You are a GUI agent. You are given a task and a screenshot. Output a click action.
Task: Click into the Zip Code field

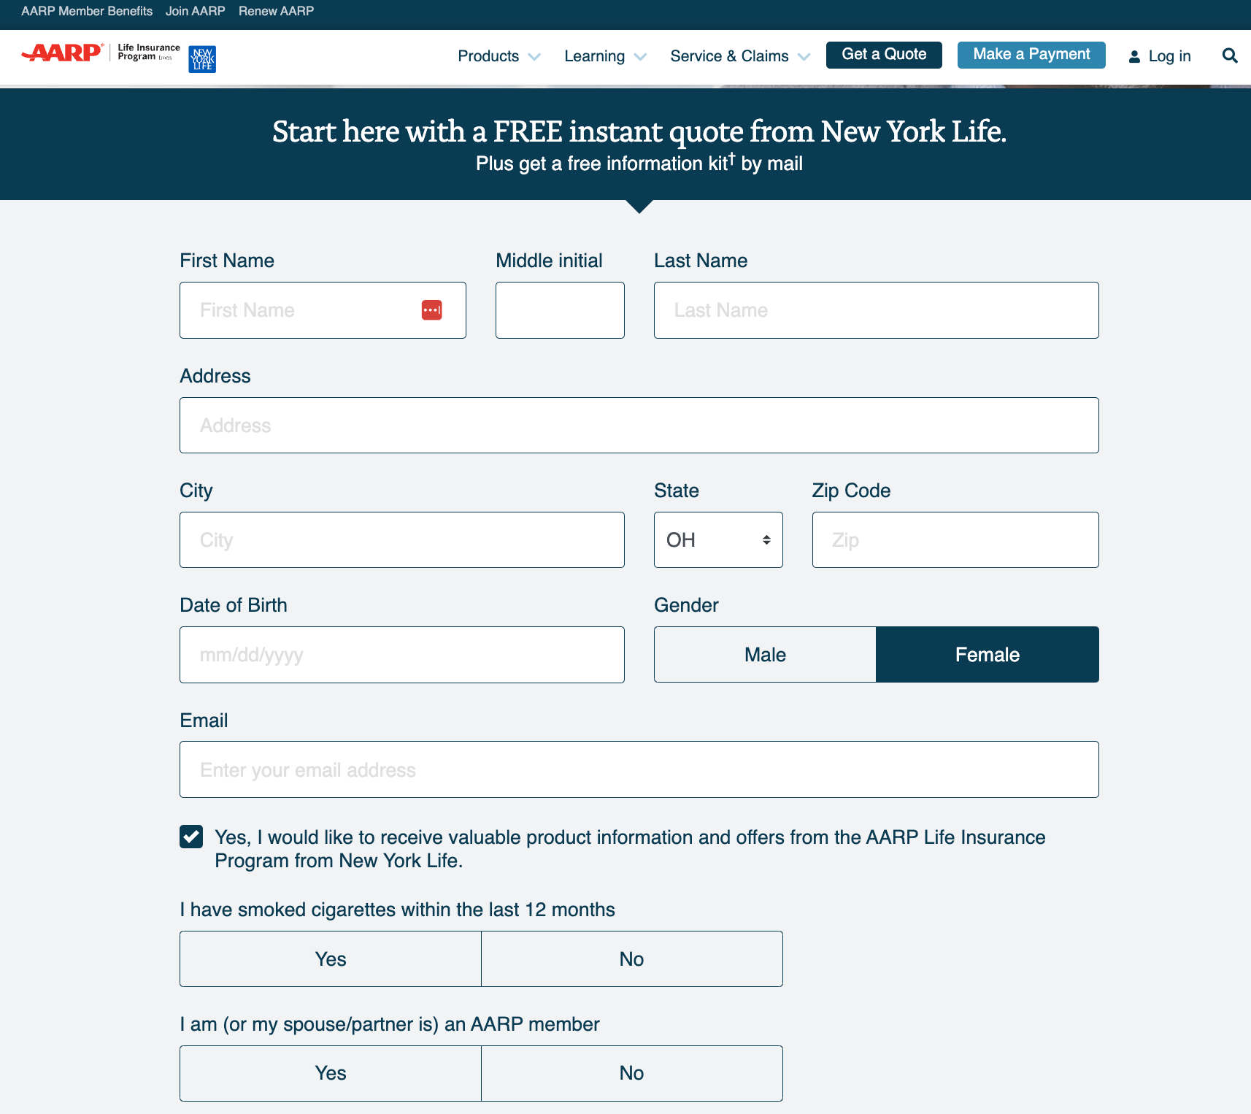pyautogui.click(x=955, y=540)
